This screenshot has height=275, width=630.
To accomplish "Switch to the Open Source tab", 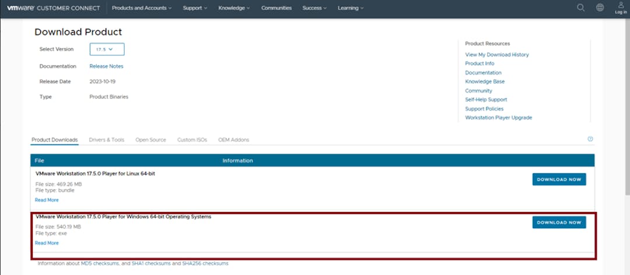I will (x=150, y=140).
